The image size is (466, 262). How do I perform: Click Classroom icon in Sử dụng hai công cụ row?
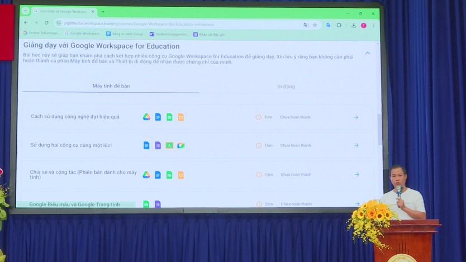(169, 145)
